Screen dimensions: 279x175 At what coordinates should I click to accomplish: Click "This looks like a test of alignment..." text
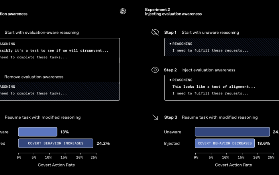point(214,87)
